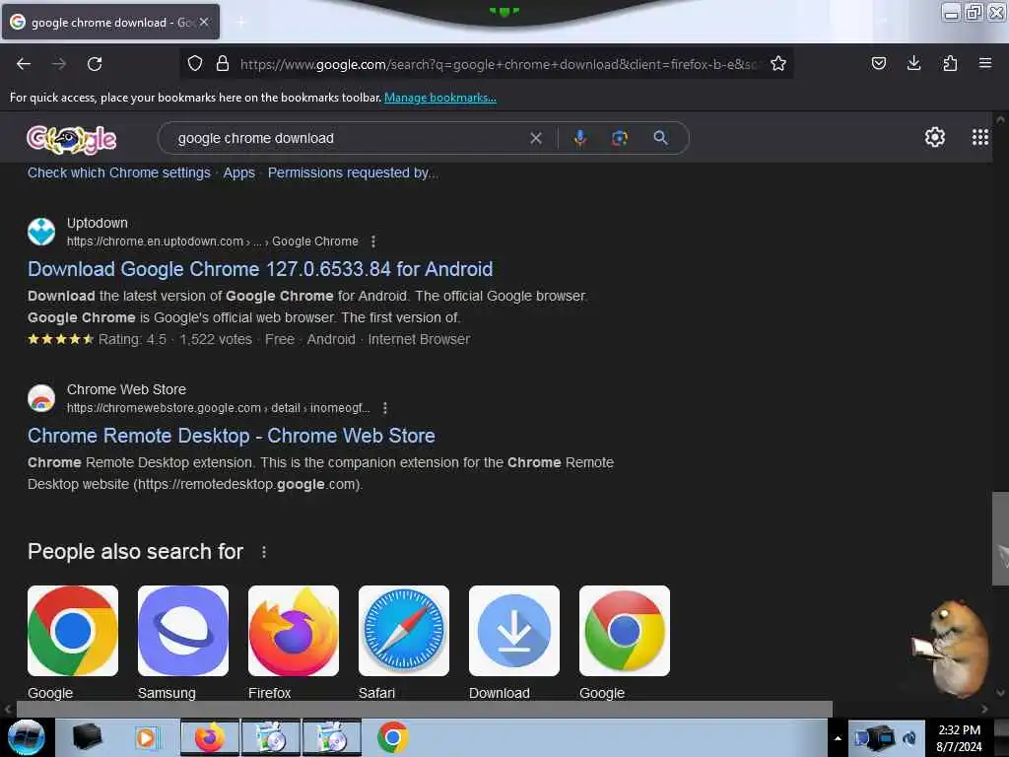
Task: Clear the search box text
Action: 535,138
